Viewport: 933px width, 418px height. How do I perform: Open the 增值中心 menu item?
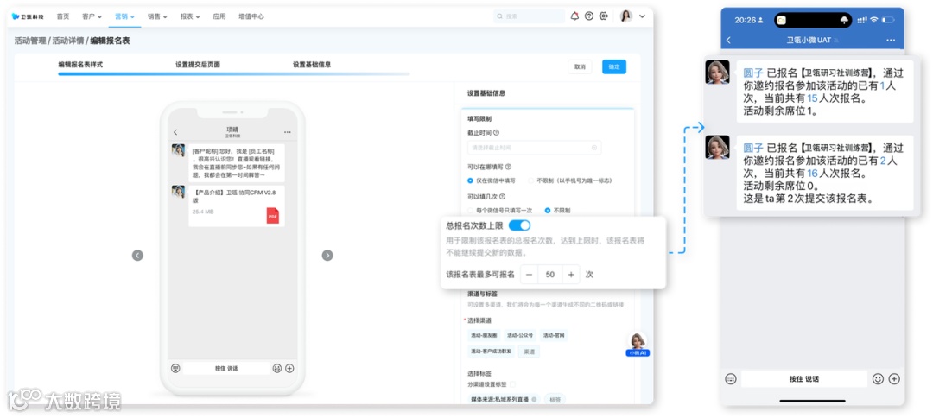click(x=251, y=16)
